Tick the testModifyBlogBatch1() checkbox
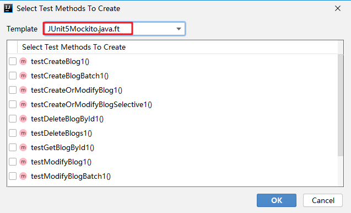351x213 pixels. pyautogui.click(x=13, y=176)
